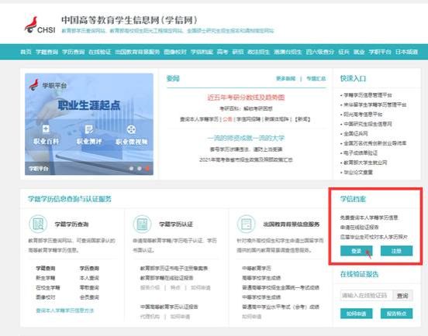Open 本人查询 link under 学历查询
Image resolution: width=428 pixels, height=336 pixels.
click(89, 278)
